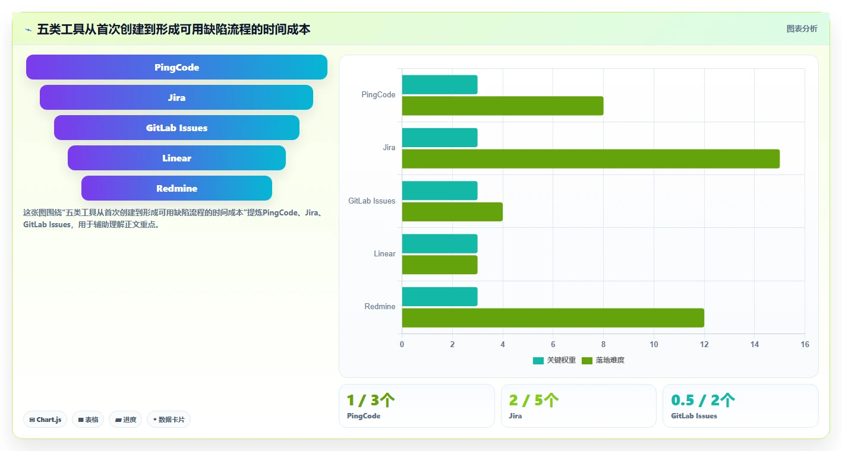Click the Jira y-axis label
This screenshot has width=842, height=451.
pyautogui.click(x=389, y=148)
